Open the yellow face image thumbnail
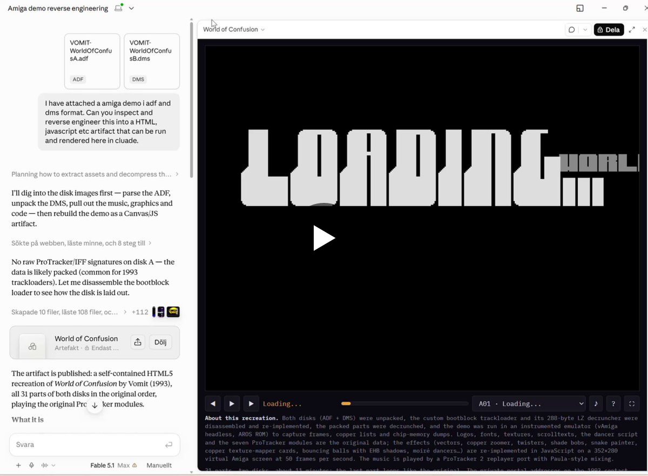This screenshot has width=648, height=476. 173,312
